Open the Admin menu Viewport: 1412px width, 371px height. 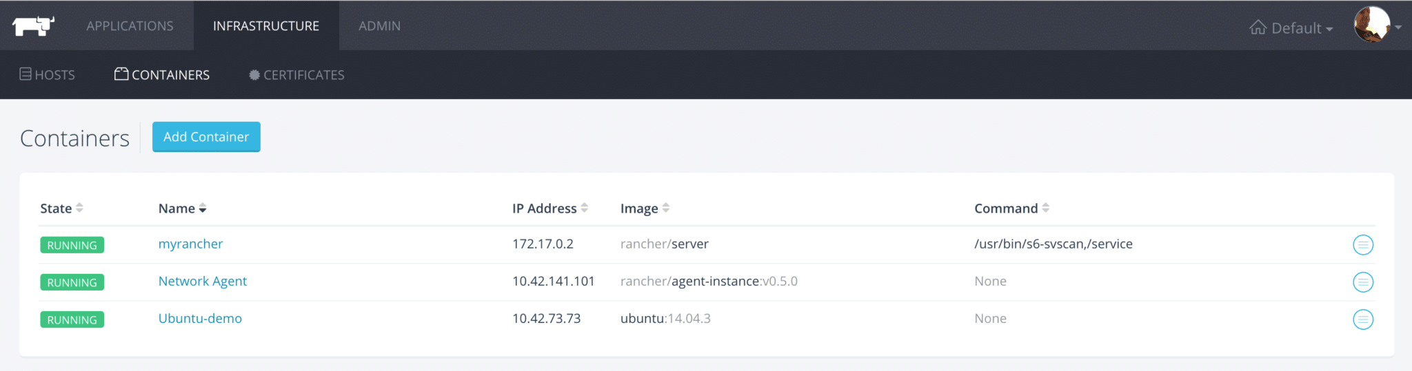[379, 25]
